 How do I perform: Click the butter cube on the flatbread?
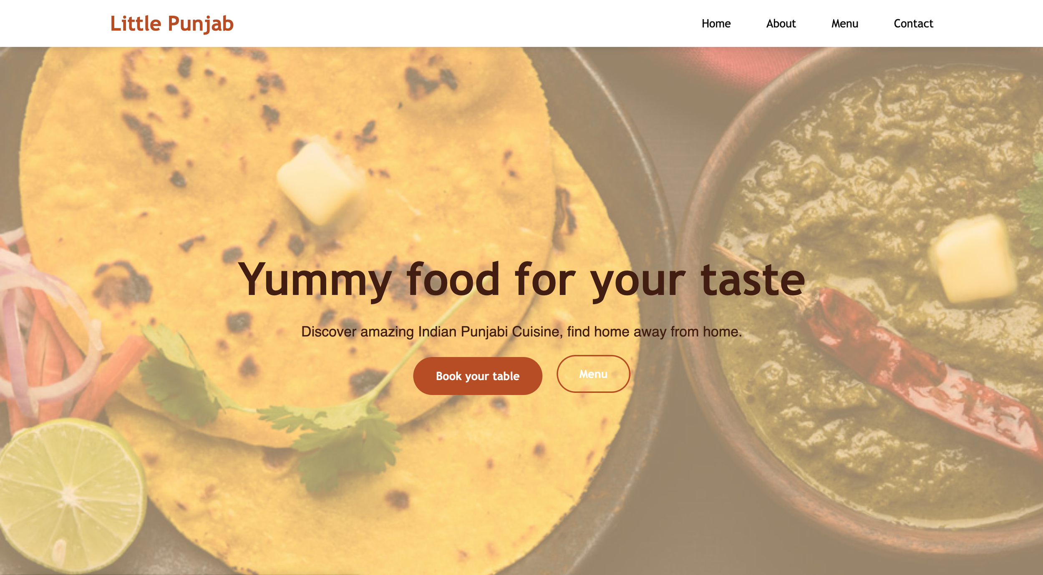319,181
